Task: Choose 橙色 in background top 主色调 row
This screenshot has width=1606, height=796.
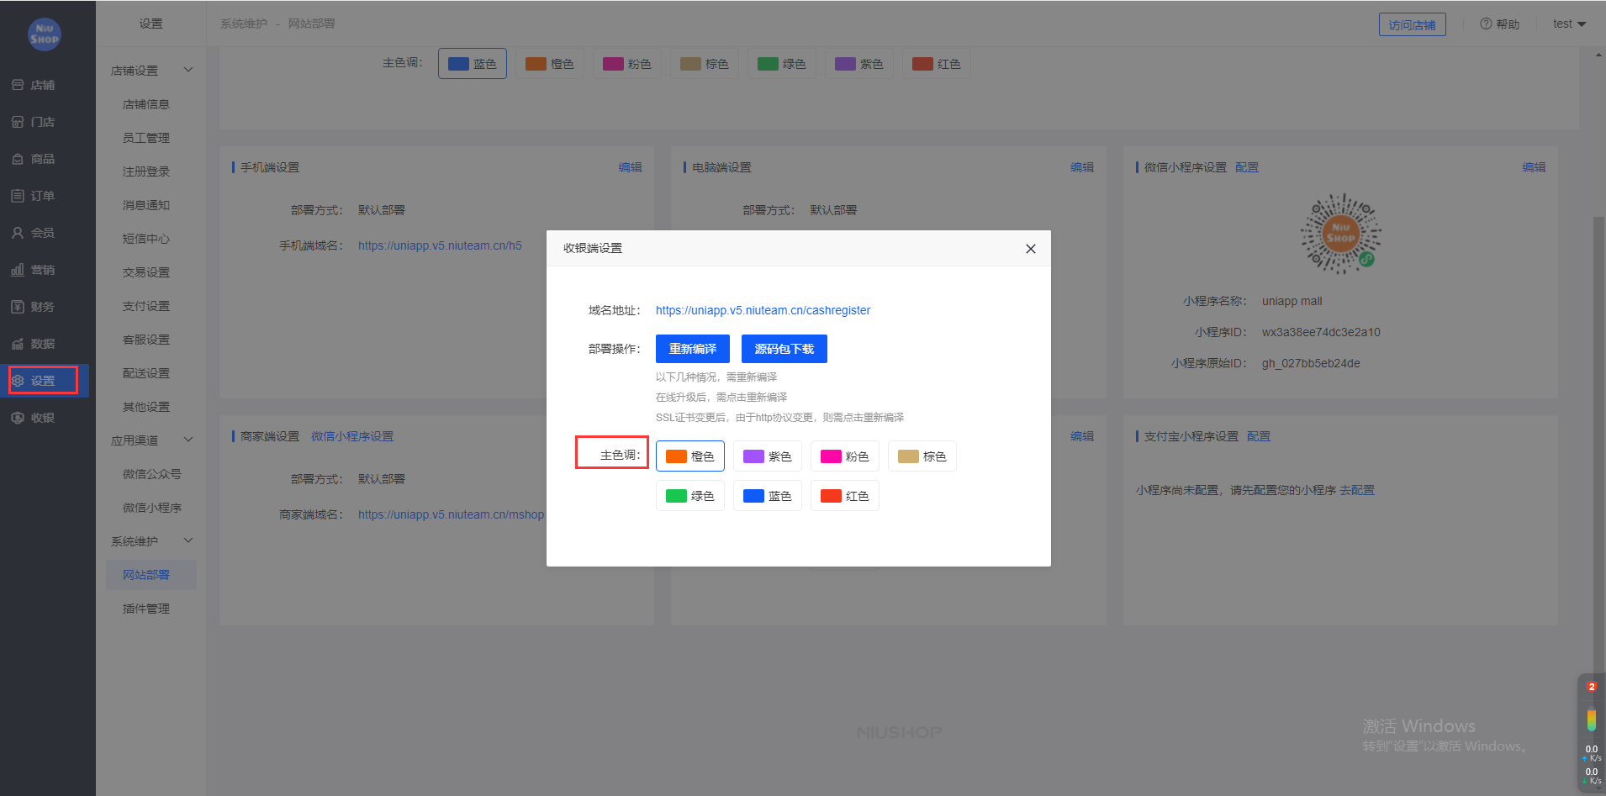Action: pos(550,64)
